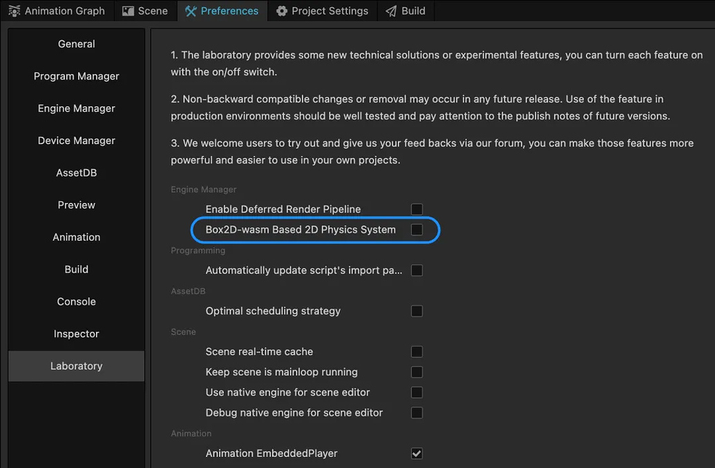Enable Keep scene is mainloop running
Viewport: 715px width, 468px height.
[417, 371]
